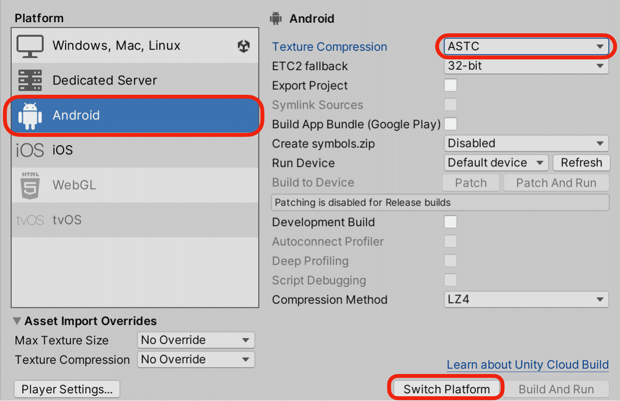Click the Max Texture Size label
The image size is (620, 401).
point(61,340)
